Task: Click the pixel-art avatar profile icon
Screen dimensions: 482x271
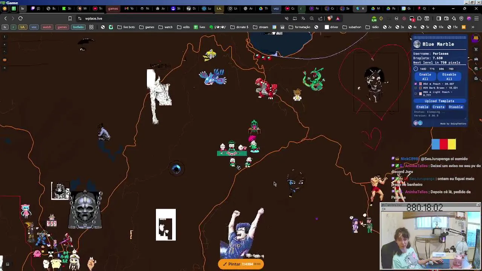Action: tap(476, 38)
